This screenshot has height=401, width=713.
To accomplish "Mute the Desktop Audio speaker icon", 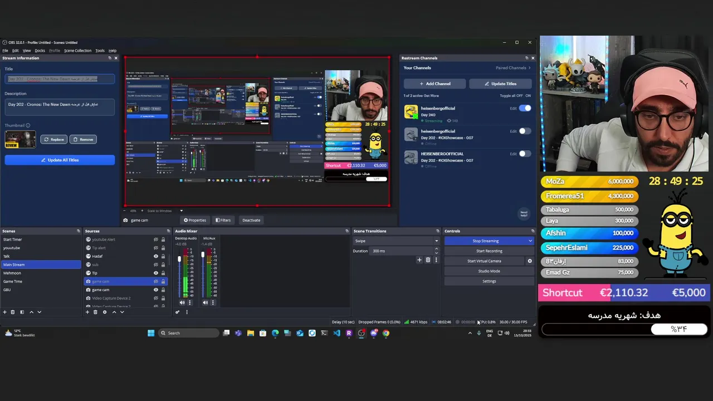I will pos(182,302).
